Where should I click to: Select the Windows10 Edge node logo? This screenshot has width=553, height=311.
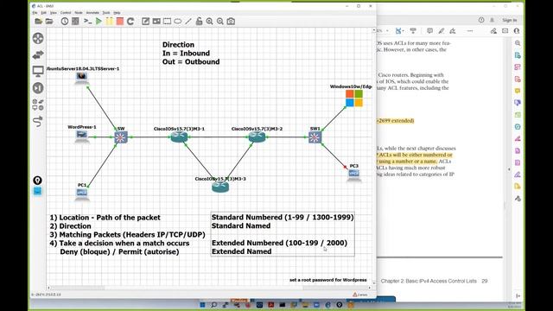(354, 98)
